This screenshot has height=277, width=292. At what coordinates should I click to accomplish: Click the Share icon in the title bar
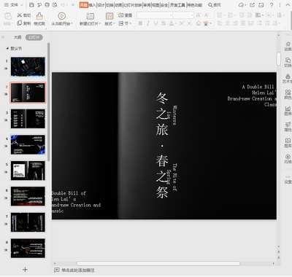click(x=253, y=5)
